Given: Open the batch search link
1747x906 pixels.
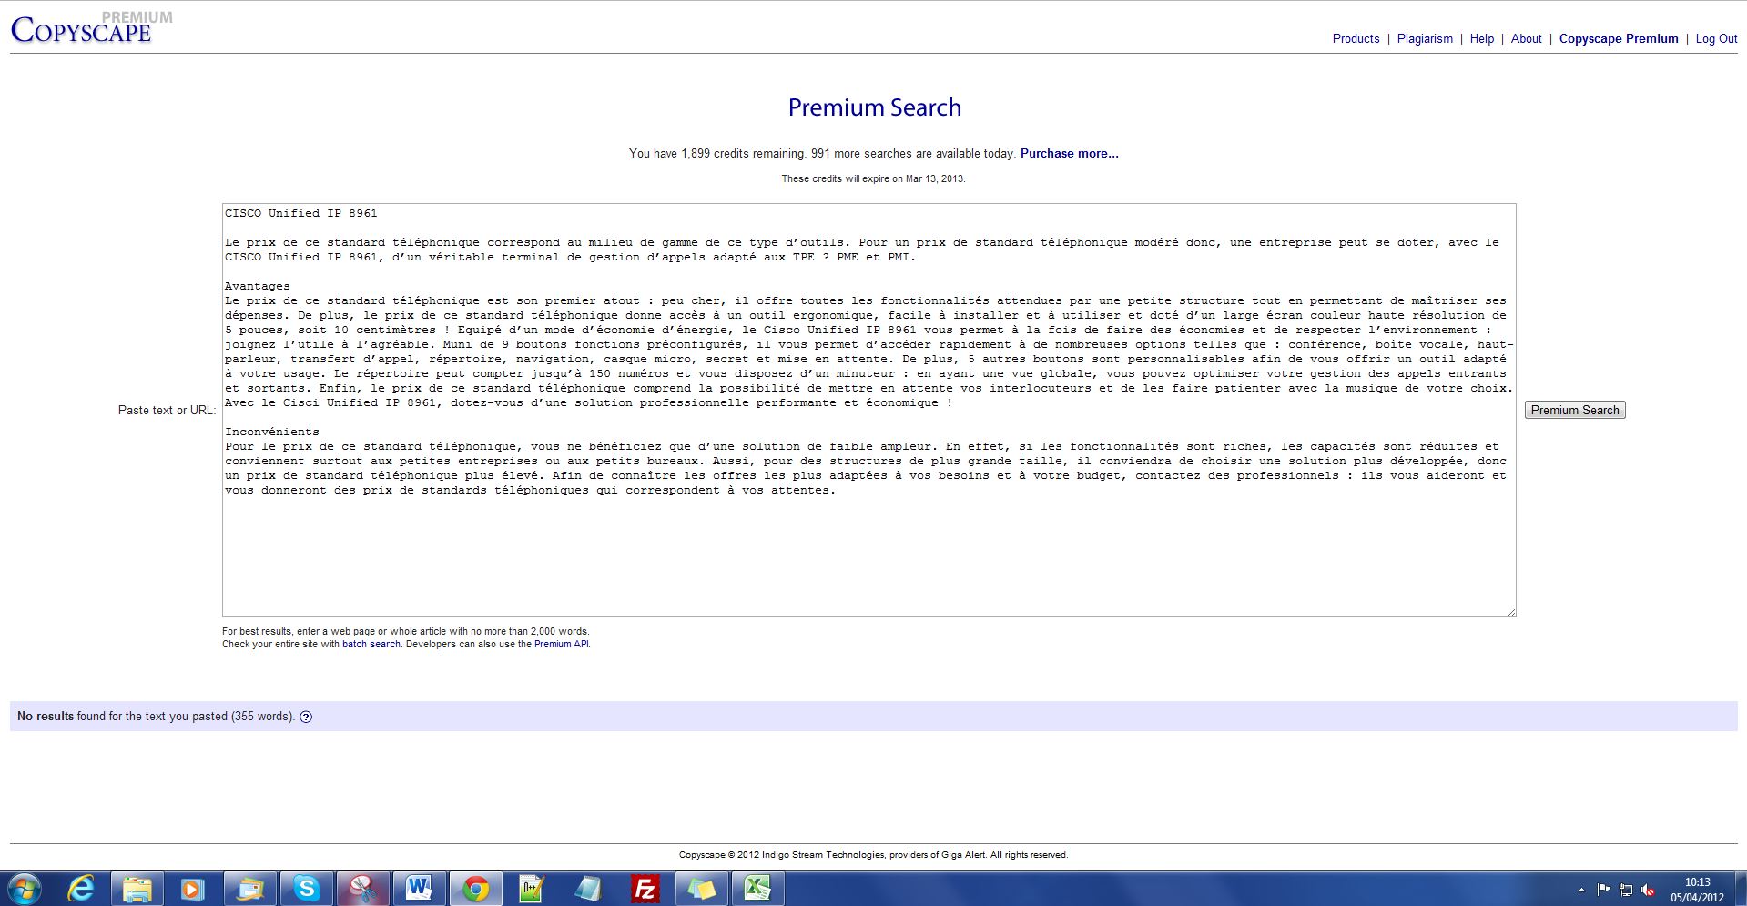Looking at the screenshot, I should tap(371, 645).
